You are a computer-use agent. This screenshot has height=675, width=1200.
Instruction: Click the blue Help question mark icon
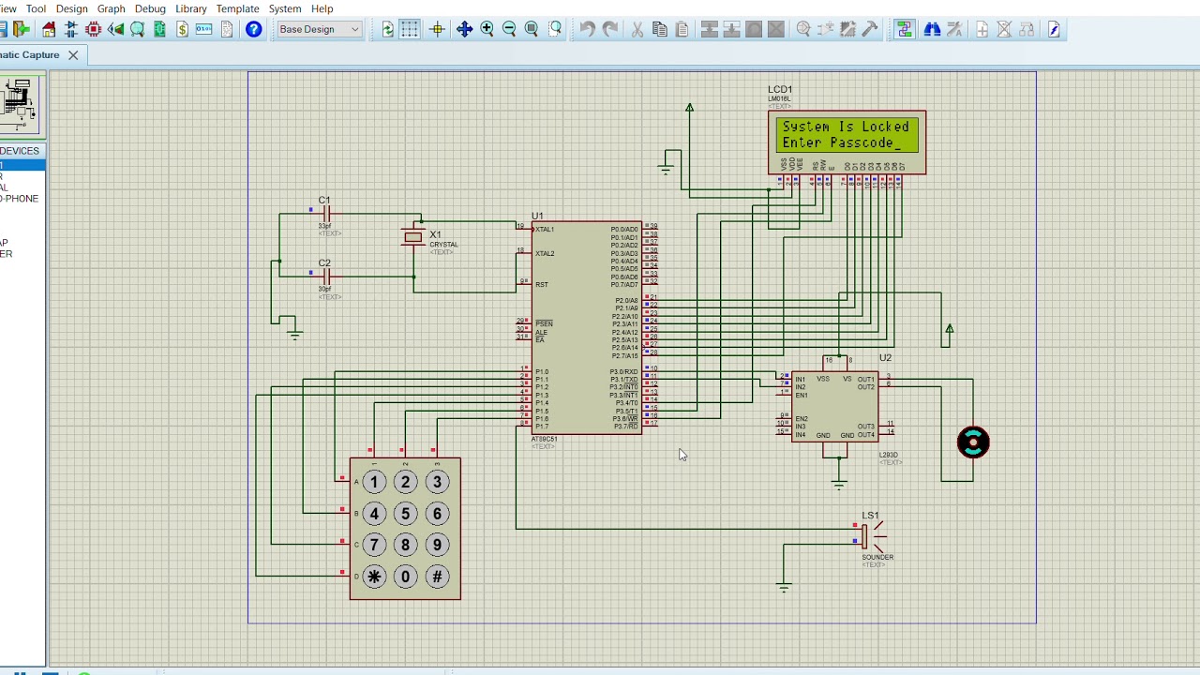click(x=253, y=29)
